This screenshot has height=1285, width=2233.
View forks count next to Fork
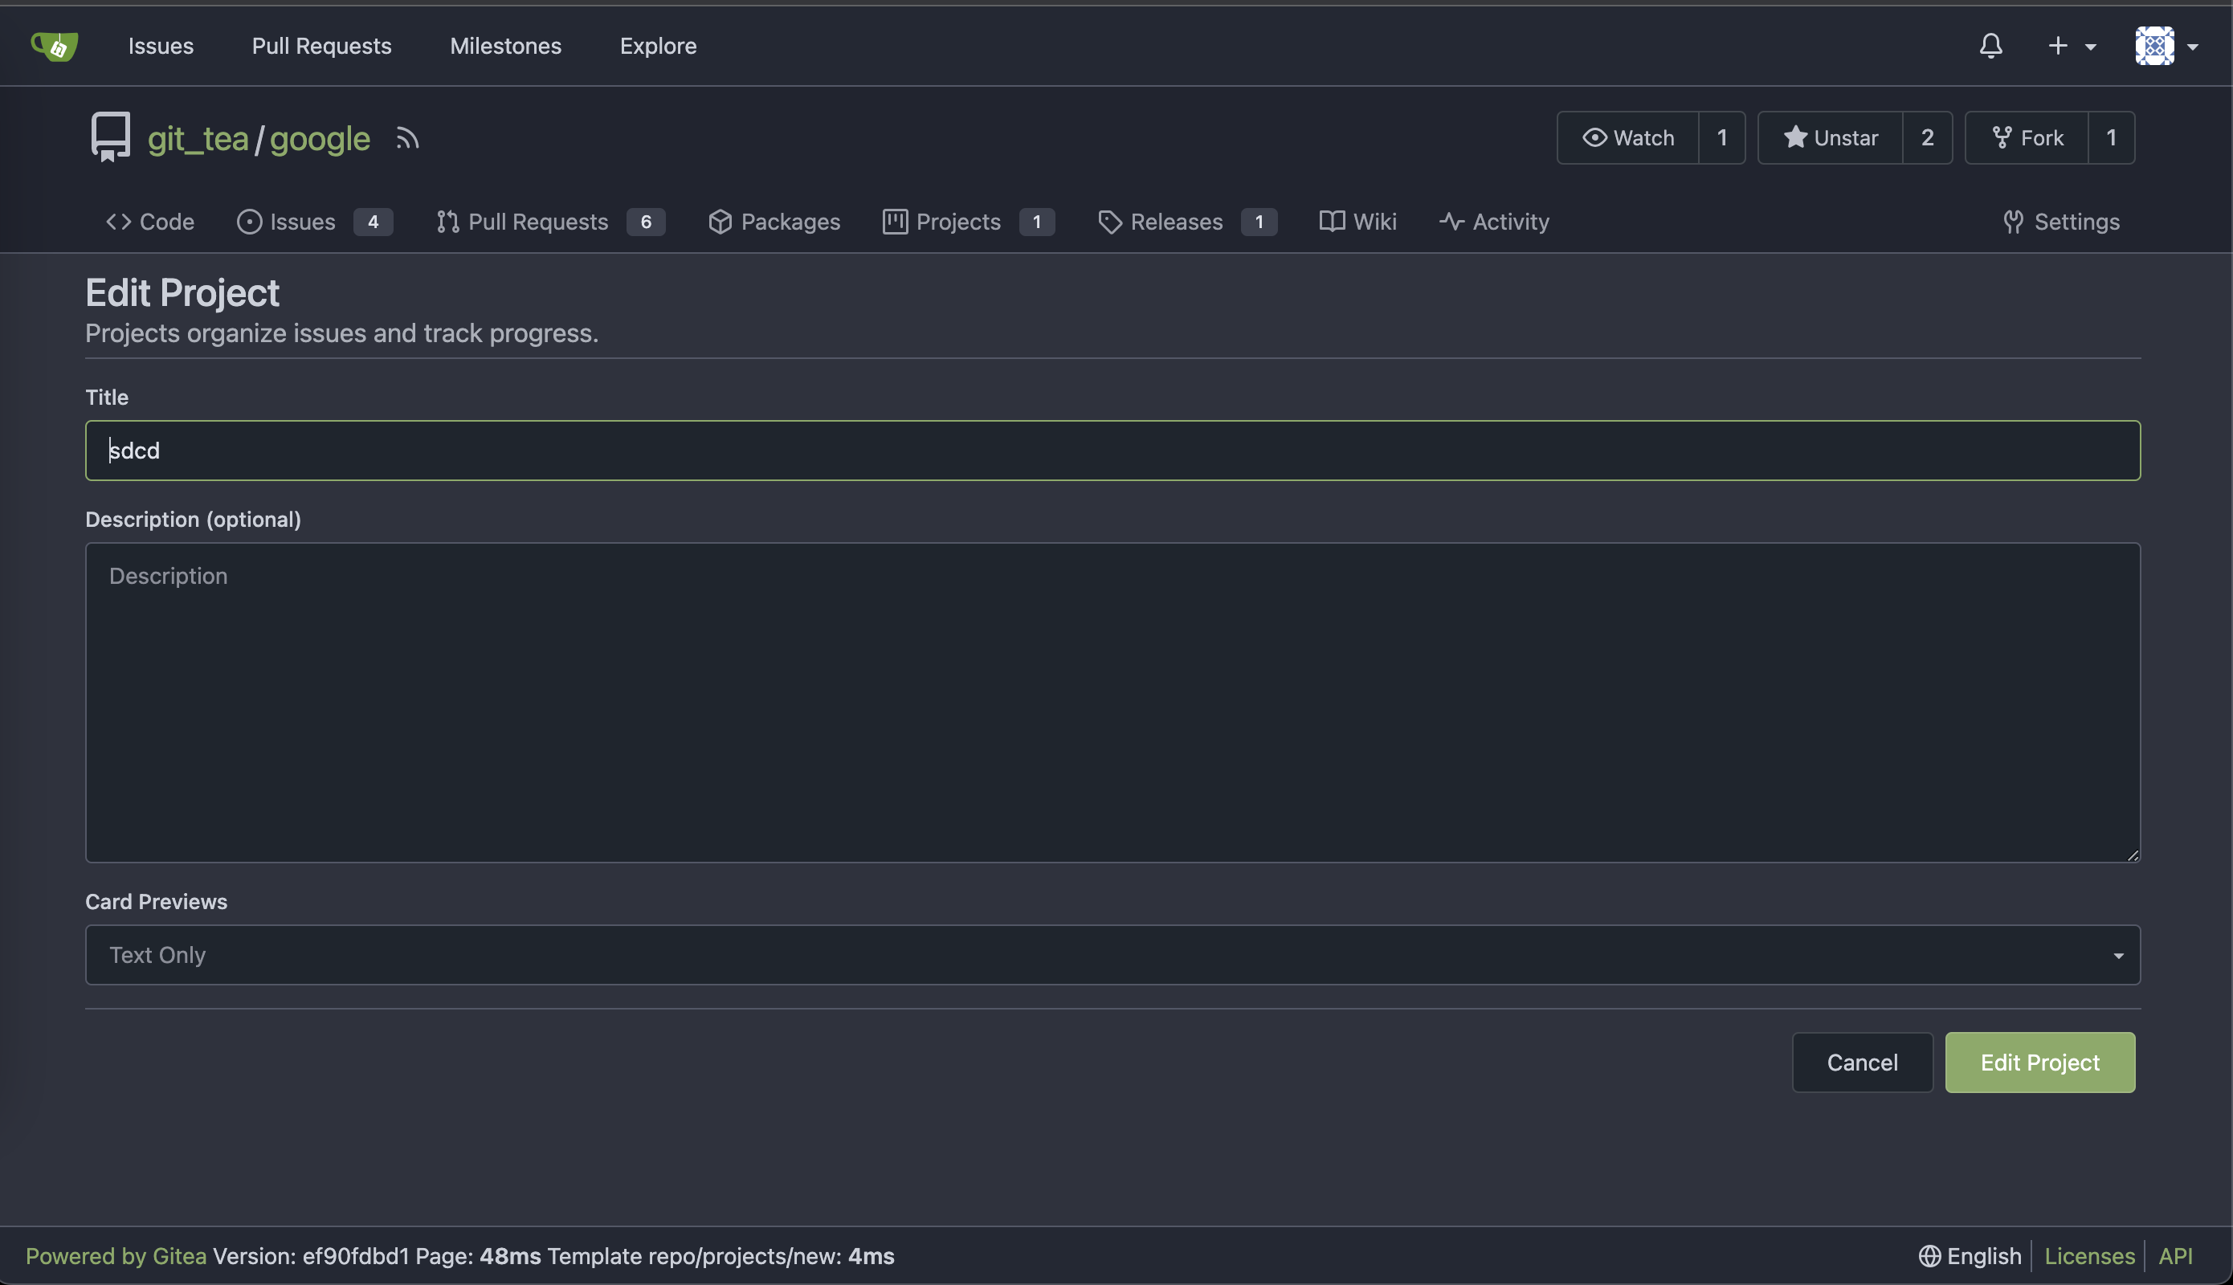click(2111, 137)
